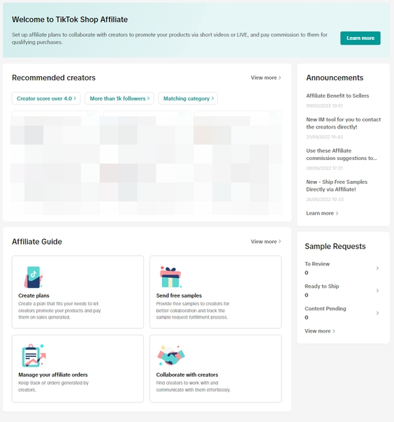Image resolution: width=394 pixels, height=422 pixels.
Task: Open the Send free samples guide title
Action: [x=179, y=296]
